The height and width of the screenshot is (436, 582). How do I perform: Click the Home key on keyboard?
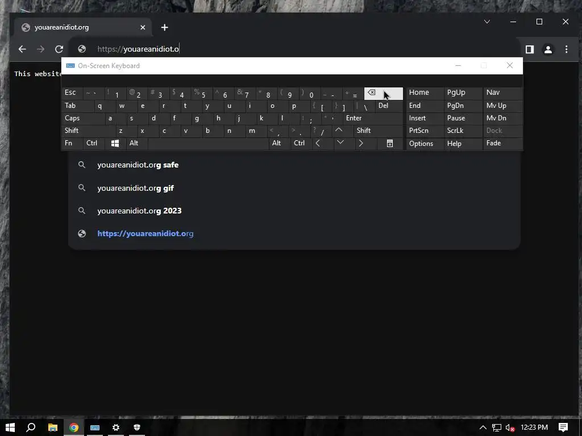[x=424, y=94]
